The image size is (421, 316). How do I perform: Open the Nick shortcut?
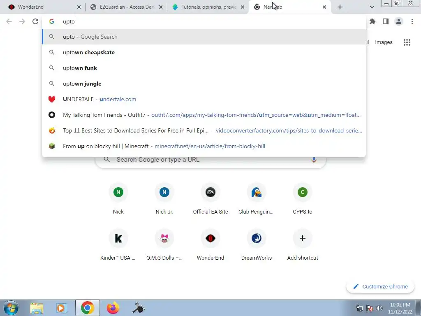coord(118,199)
